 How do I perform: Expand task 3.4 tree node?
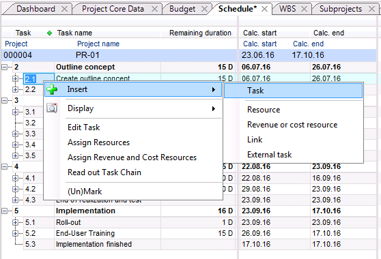click(15, 144)
